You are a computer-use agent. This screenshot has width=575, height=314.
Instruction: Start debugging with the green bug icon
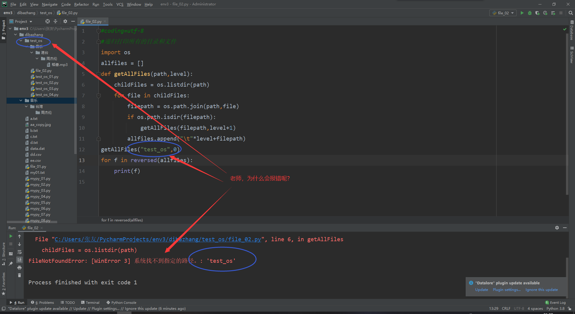(x=530, y=13)
